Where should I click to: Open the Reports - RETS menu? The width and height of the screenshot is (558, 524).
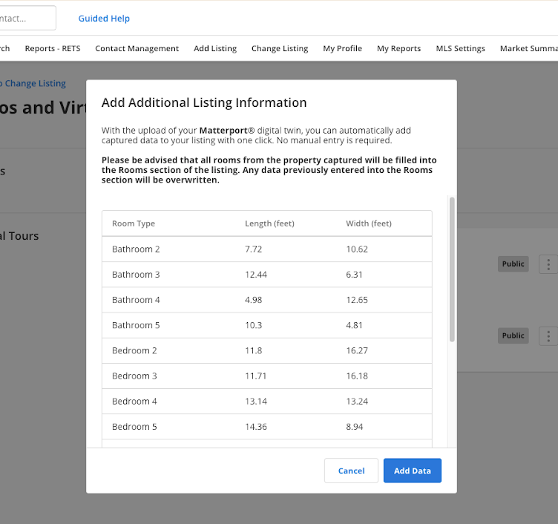pyautogui.click(x=52, y=48)
